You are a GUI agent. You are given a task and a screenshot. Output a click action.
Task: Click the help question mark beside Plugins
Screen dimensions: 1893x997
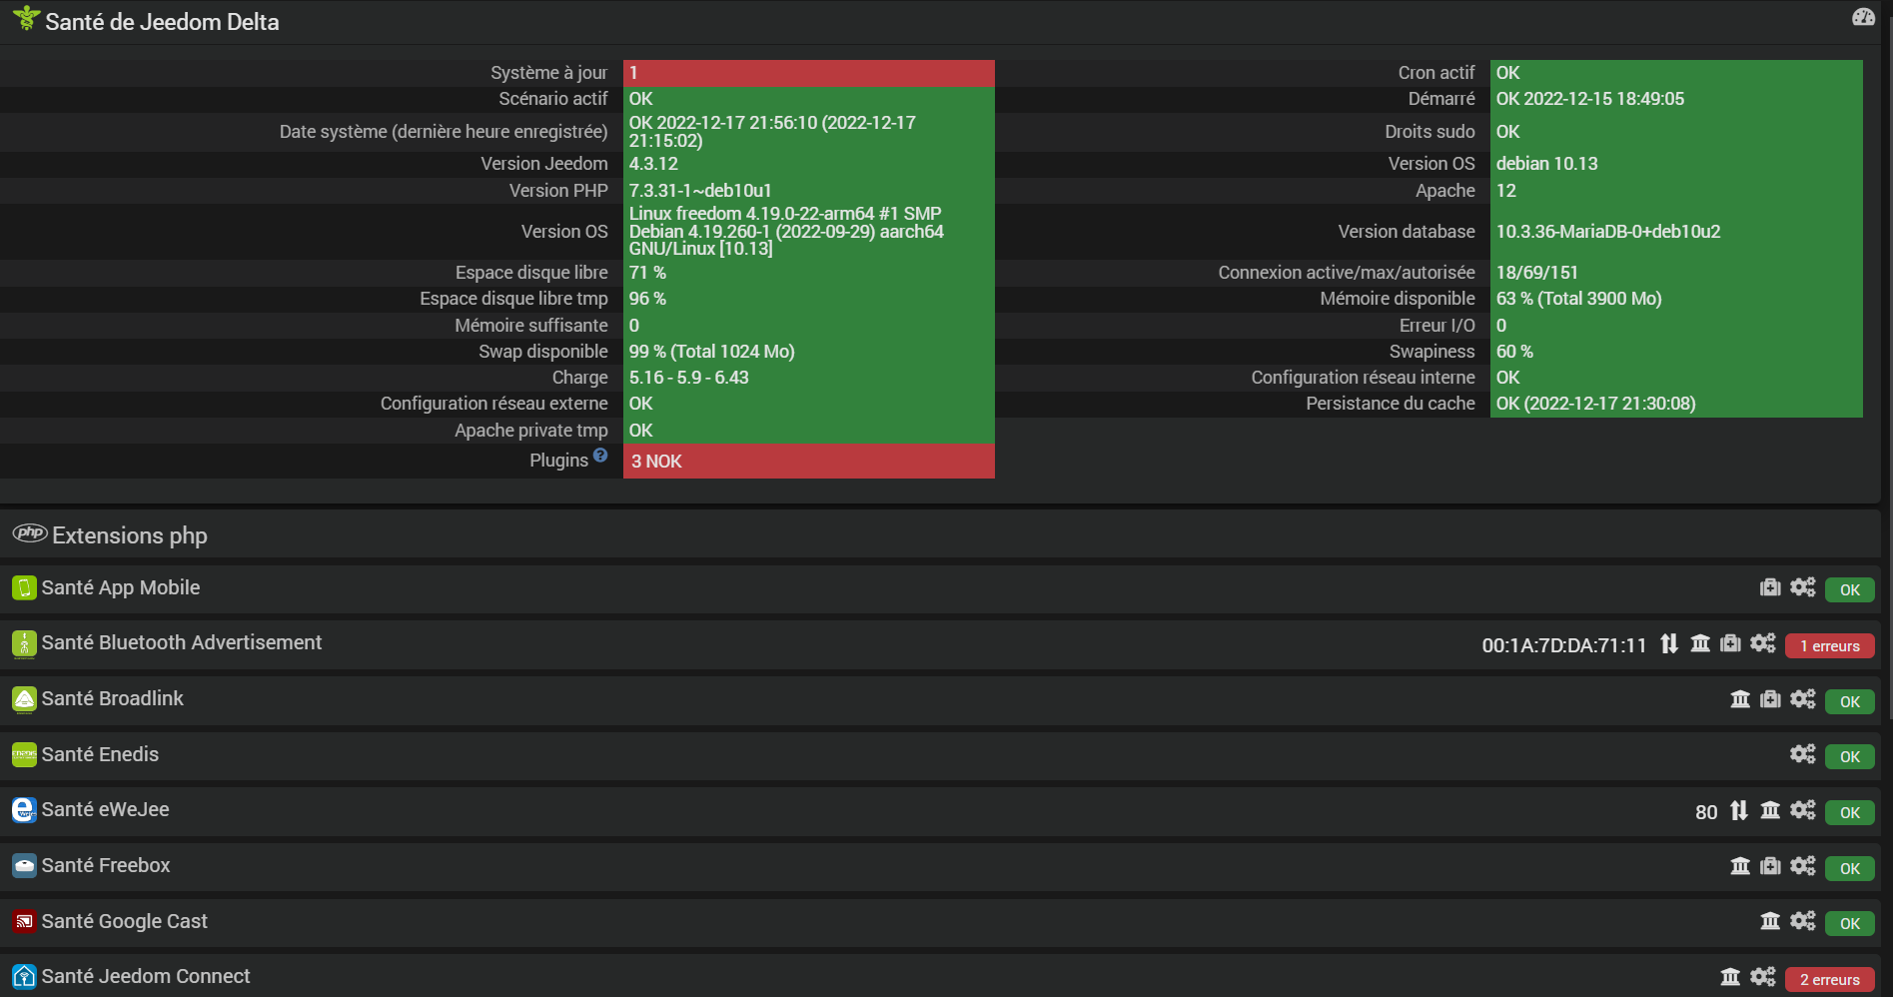click(x=600, y=456)
